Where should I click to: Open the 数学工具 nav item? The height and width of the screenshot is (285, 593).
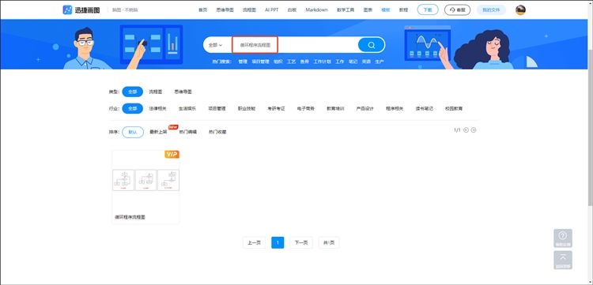pos(346,10)
